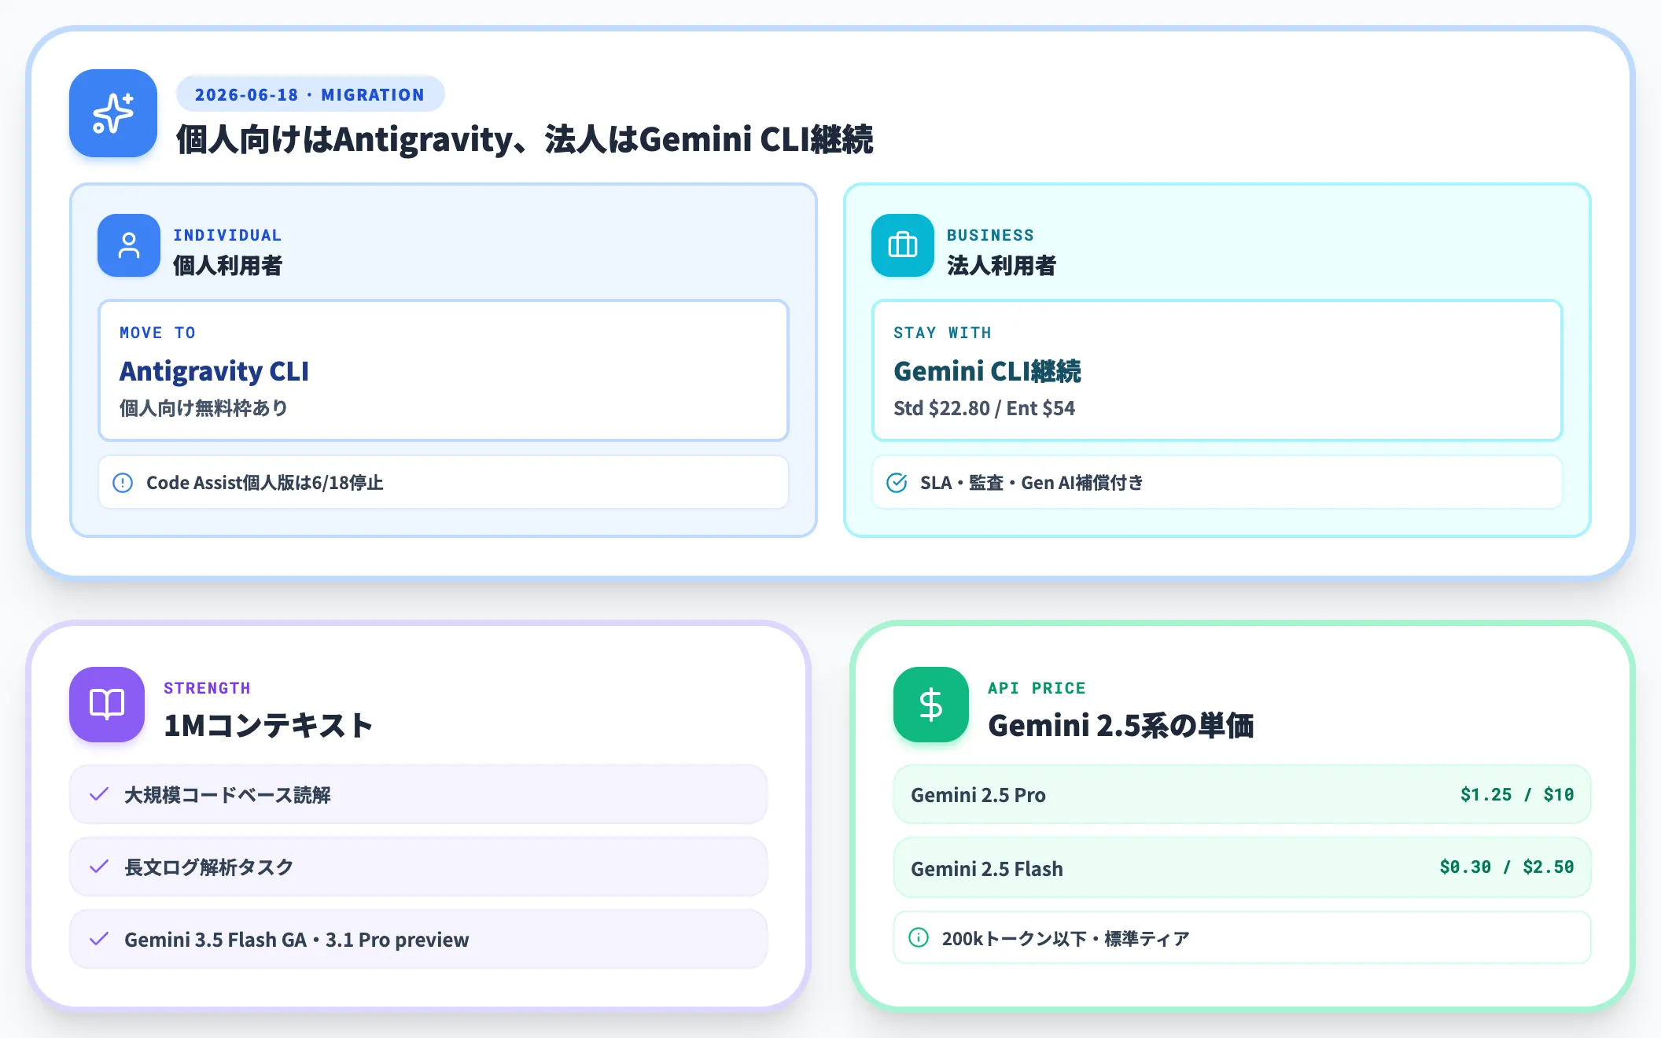1661x1038 pixels.
Task: Select the Gemini 2.5 Pro price row
Action: coord(1243,794)
